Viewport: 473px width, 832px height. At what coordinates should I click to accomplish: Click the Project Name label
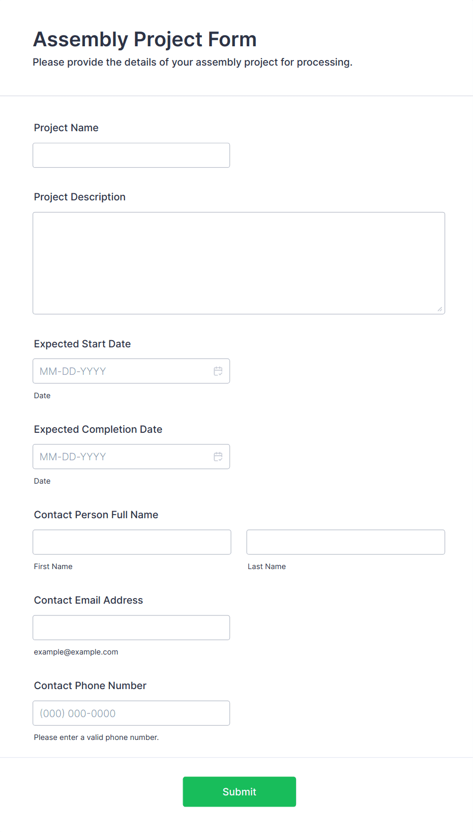(66, 128)
